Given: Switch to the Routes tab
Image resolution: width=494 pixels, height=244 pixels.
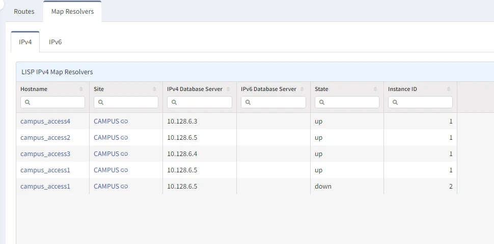Looking at the screenshot, I should [x=24, y=11].
